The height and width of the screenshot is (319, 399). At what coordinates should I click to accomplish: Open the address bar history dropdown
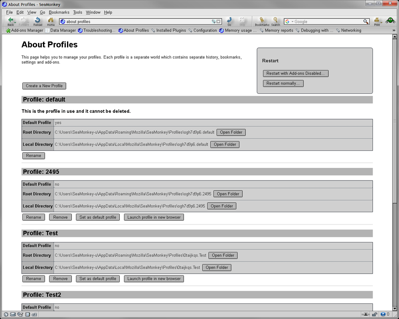pyautogui.click(x=219, y=22)
